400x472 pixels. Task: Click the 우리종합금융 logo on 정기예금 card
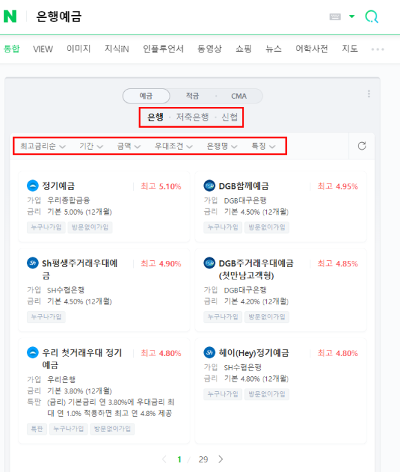33,186
